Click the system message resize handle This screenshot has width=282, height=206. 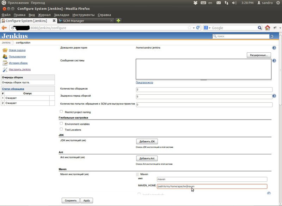(x=204, y=80)
